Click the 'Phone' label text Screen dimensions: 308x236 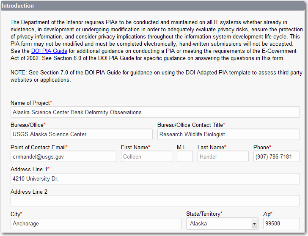(262, 147)
